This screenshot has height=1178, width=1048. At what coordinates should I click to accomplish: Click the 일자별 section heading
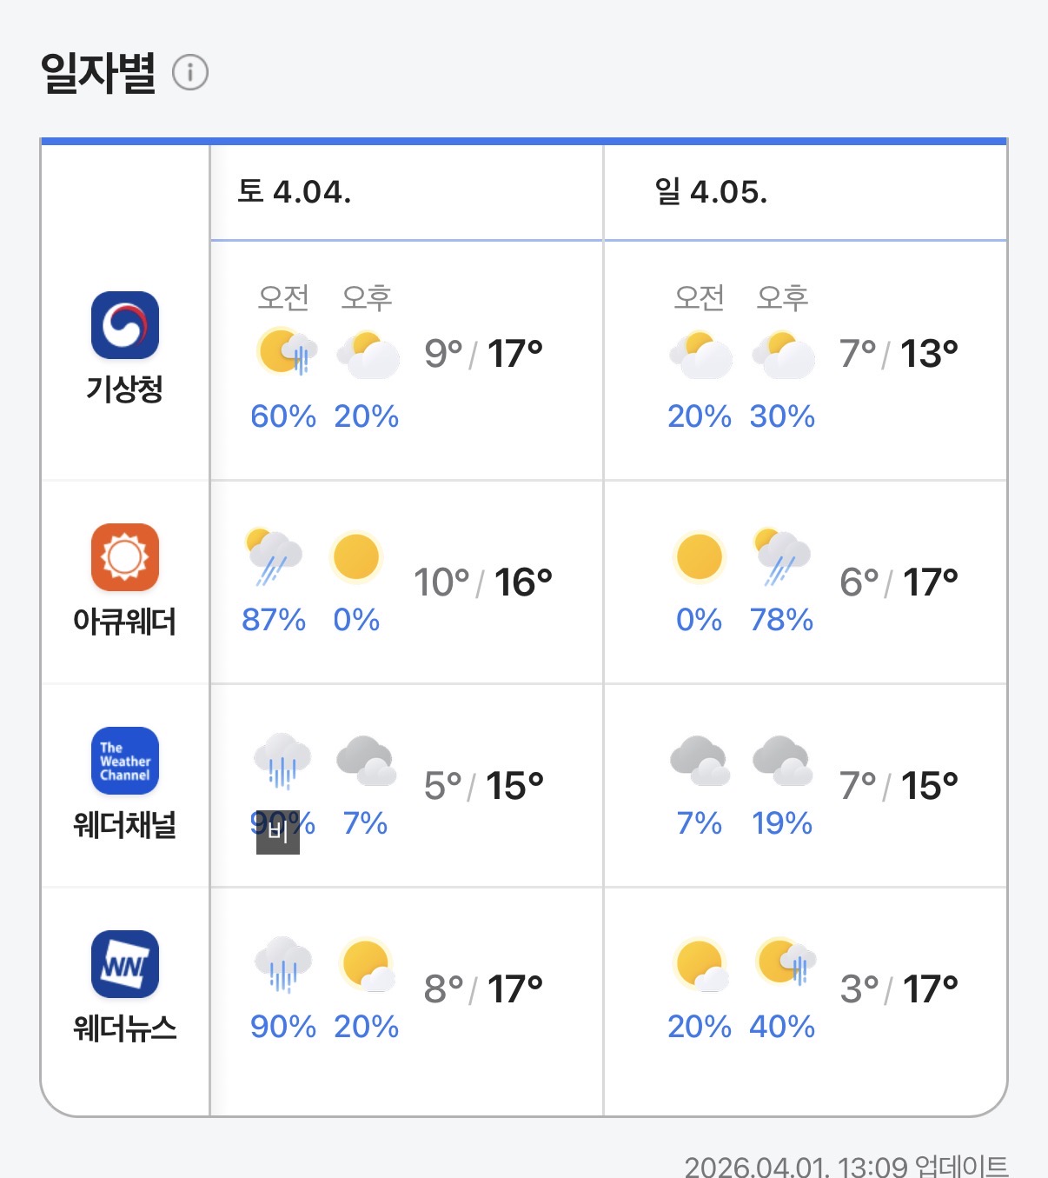tap(98, 72)
